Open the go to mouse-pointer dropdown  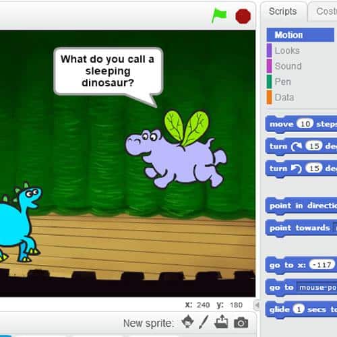317,287
